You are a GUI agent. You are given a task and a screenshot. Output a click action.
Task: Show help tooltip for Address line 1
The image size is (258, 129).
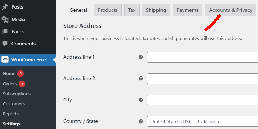[x=141, y=57]
